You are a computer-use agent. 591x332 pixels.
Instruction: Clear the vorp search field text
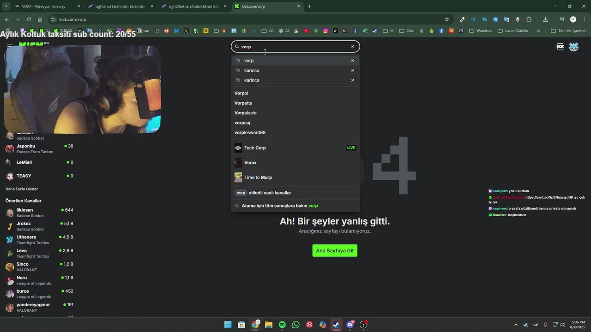[353, 47]
